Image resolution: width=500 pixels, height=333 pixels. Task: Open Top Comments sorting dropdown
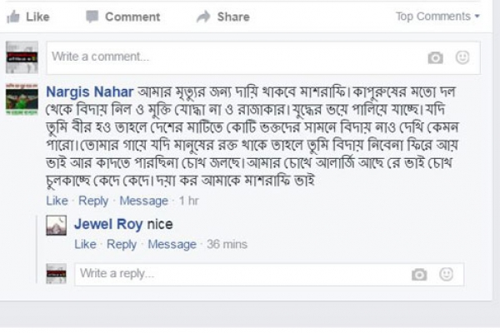point(437,17)
